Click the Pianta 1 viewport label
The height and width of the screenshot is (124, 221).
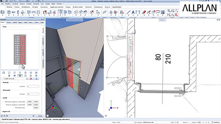[x=162, y=20]
